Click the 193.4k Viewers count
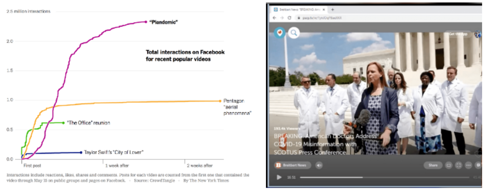 287,129
